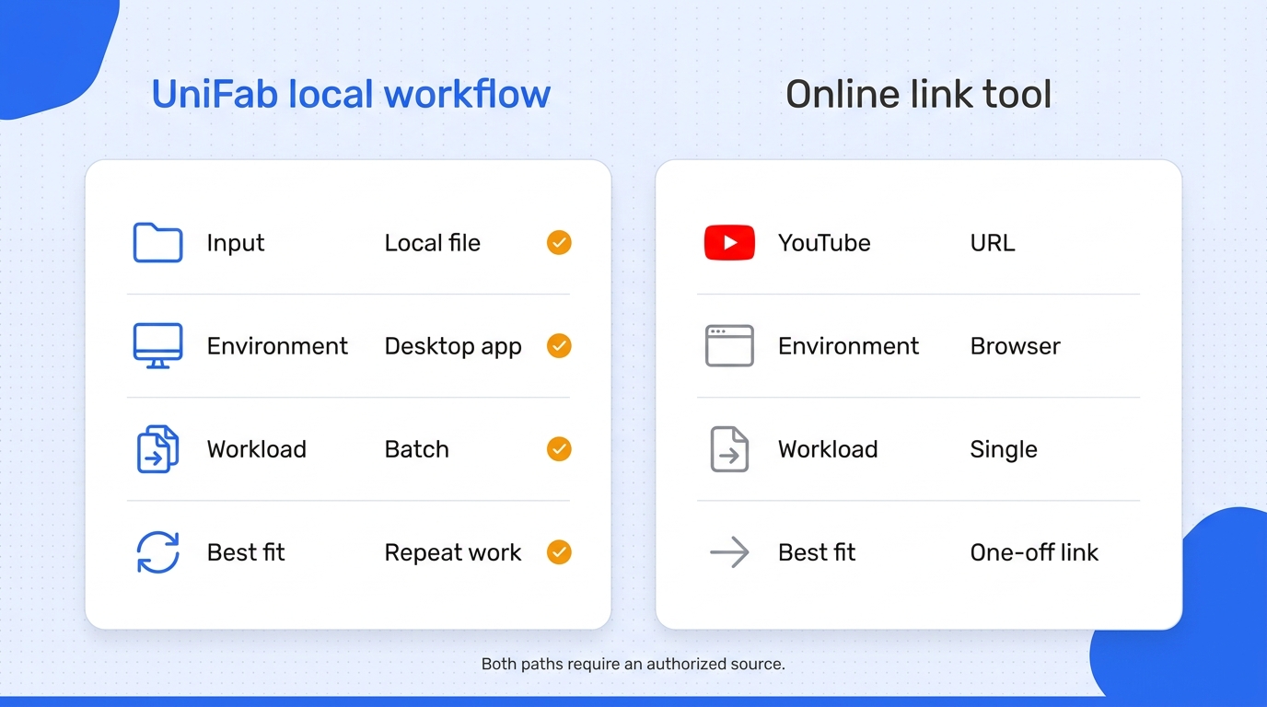This screenshot has width=1267, height=707.
Task: Click the checkmark next to Local file
Action: (559, 243)
